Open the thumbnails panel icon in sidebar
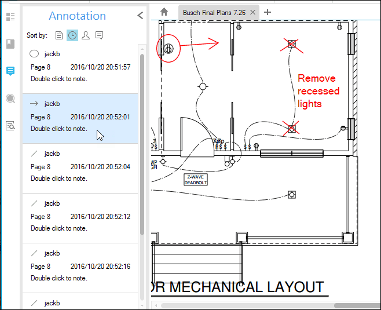This screenshot has height=310, width=381. 10,17
